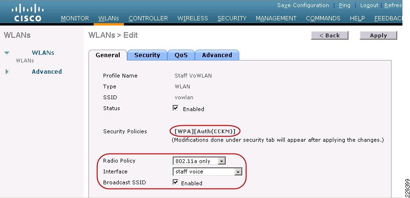Toggle the Broadcast SSID Enabled checkbox

tap(175, 182)
